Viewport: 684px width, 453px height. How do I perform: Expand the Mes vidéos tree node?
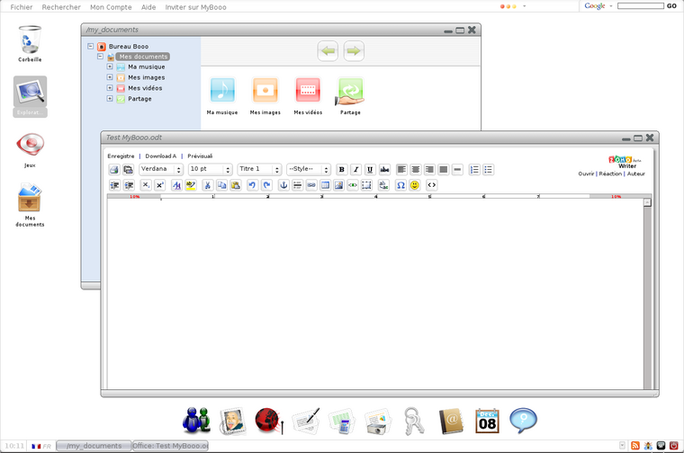point(110,88)
